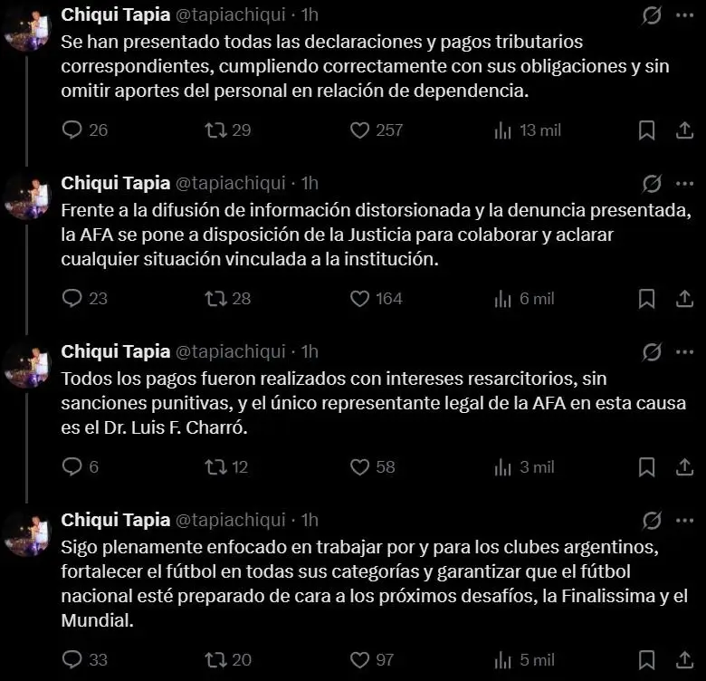Open Grok icon on the first tweet
The image size is (706, 681).
(652, 15)
